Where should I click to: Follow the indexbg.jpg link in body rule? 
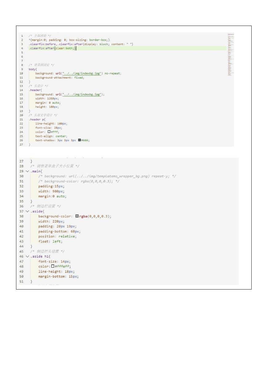tap(81, 73)
